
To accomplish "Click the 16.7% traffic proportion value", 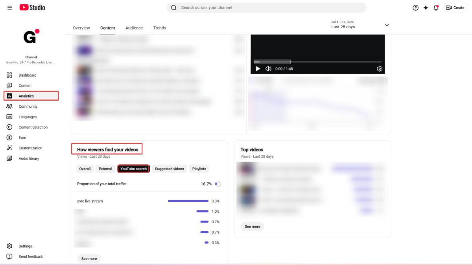I will tap(206, 184).
